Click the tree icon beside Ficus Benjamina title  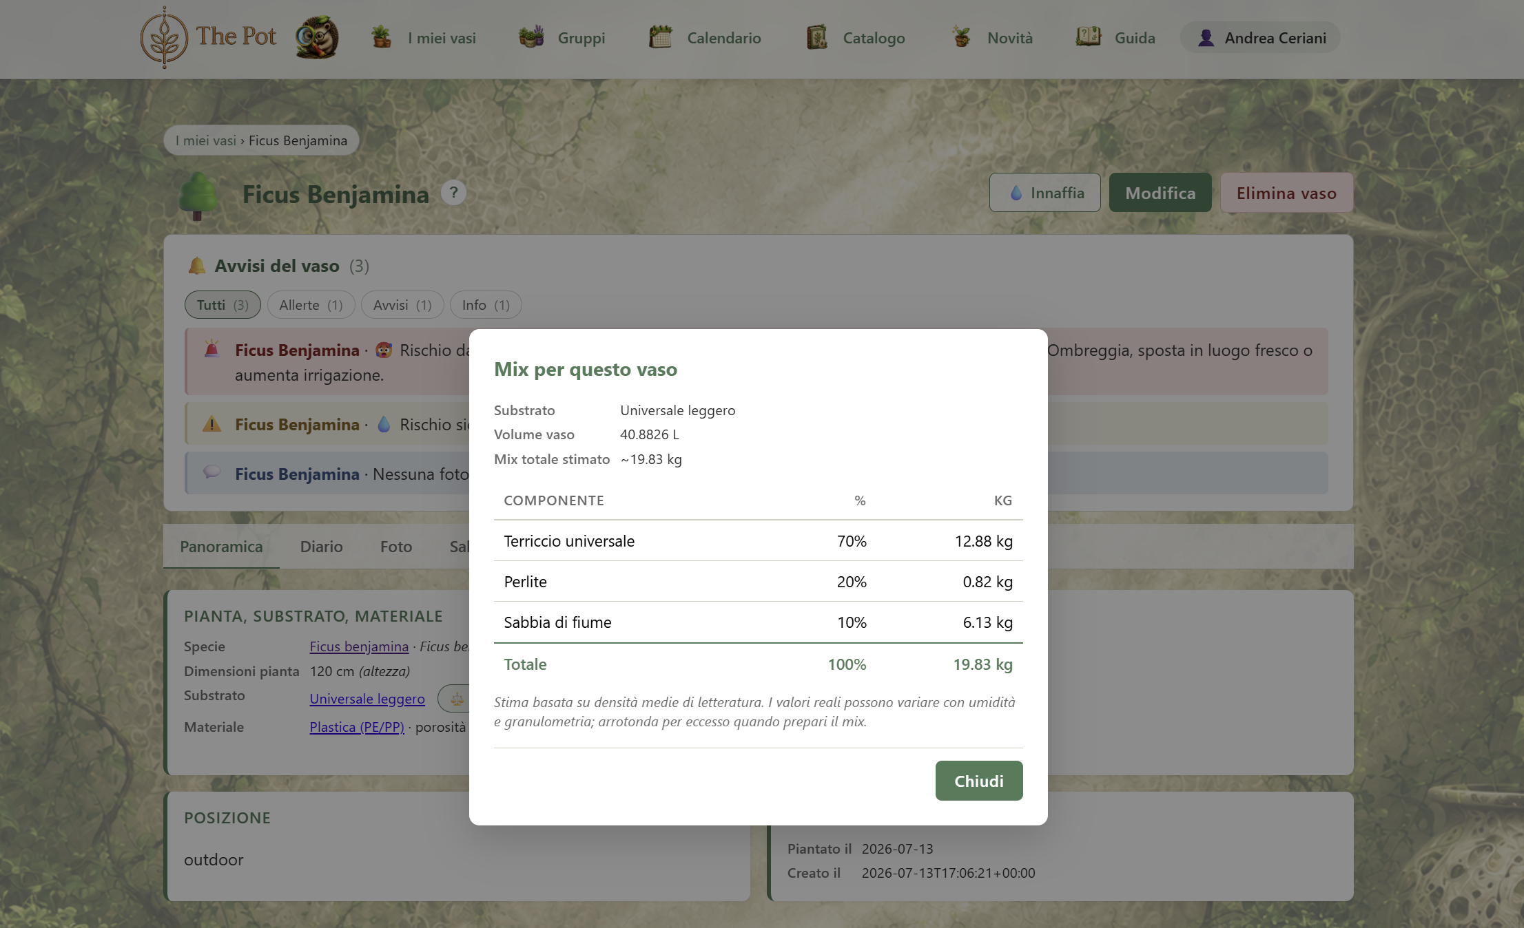[x=198, y=196]
